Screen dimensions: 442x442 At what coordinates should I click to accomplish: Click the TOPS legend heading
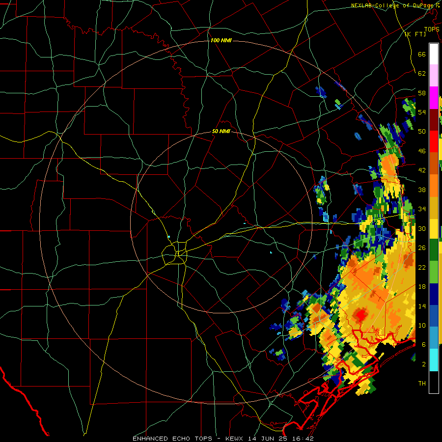(x=432, y=29)
